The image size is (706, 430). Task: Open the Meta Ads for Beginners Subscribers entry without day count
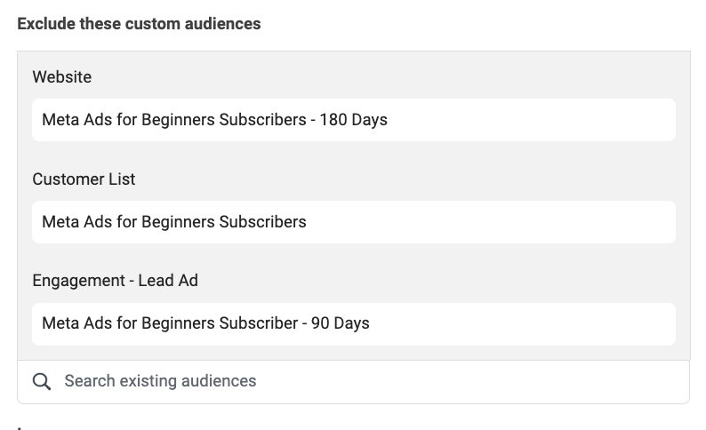[173, 222]
